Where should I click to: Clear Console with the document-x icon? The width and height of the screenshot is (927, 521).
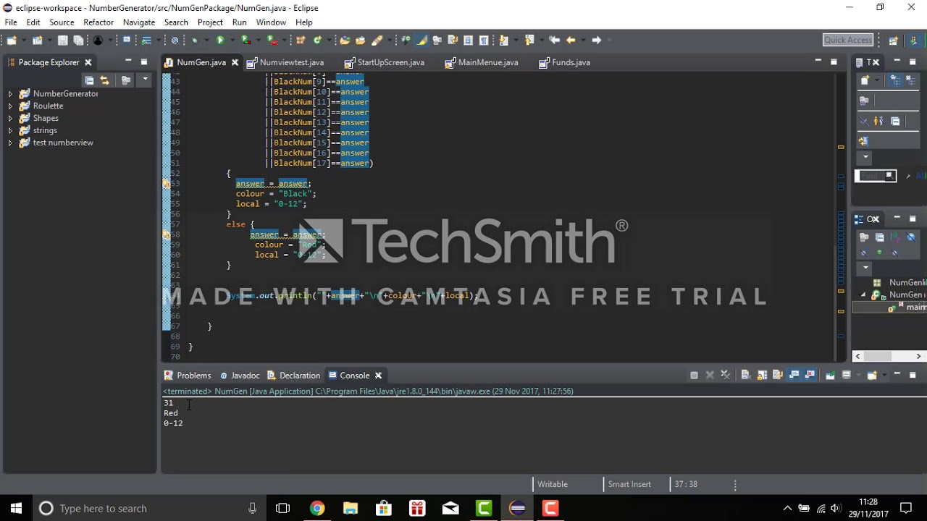[x=746, y=375]
